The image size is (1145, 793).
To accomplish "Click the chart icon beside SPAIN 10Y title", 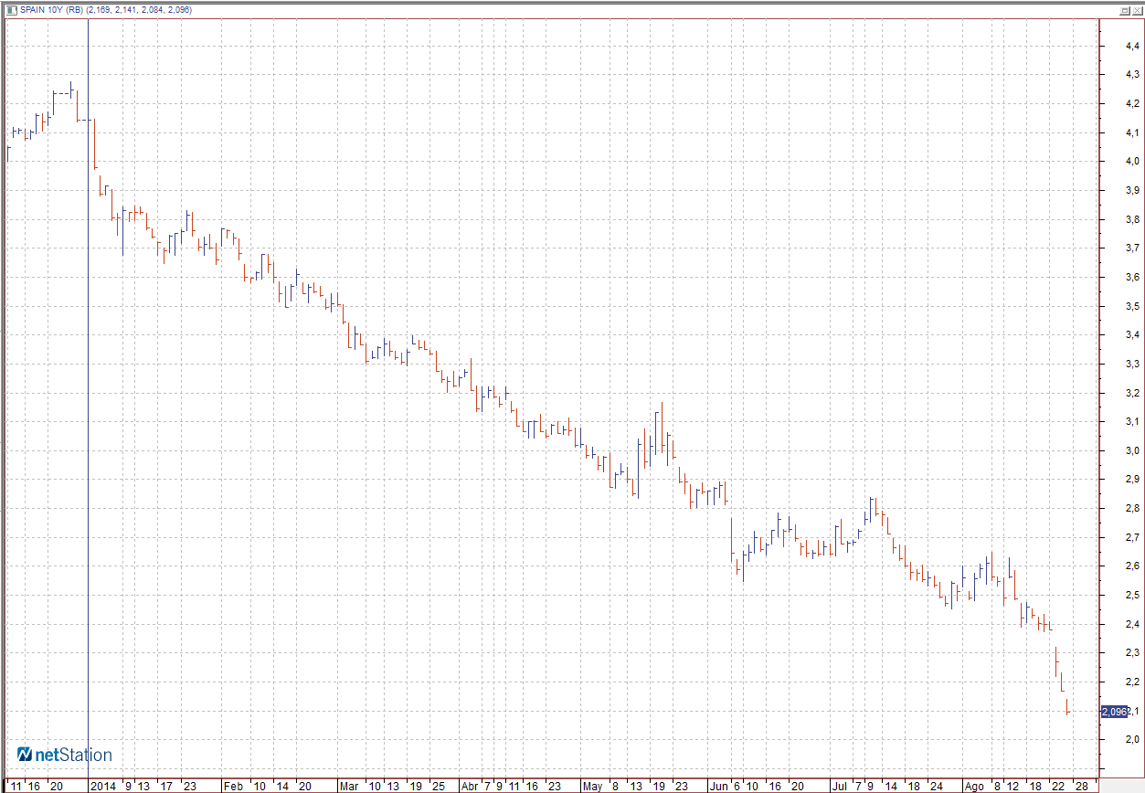I will 10,9.
